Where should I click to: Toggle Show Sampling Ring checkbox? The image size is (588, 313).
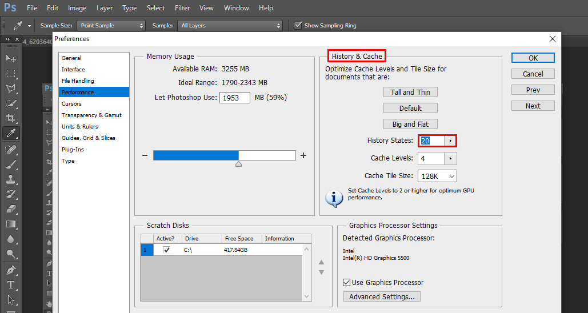click(x=298, y=26)
